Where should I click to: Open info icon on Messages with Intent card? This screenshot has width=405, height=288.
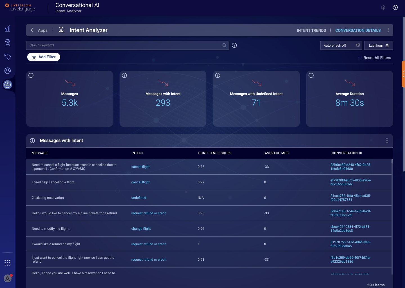click(x=124, y=75)
